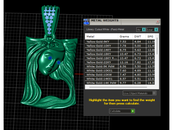
Task: Click the horizontal scrollbar under metals table
Action: 118,87
